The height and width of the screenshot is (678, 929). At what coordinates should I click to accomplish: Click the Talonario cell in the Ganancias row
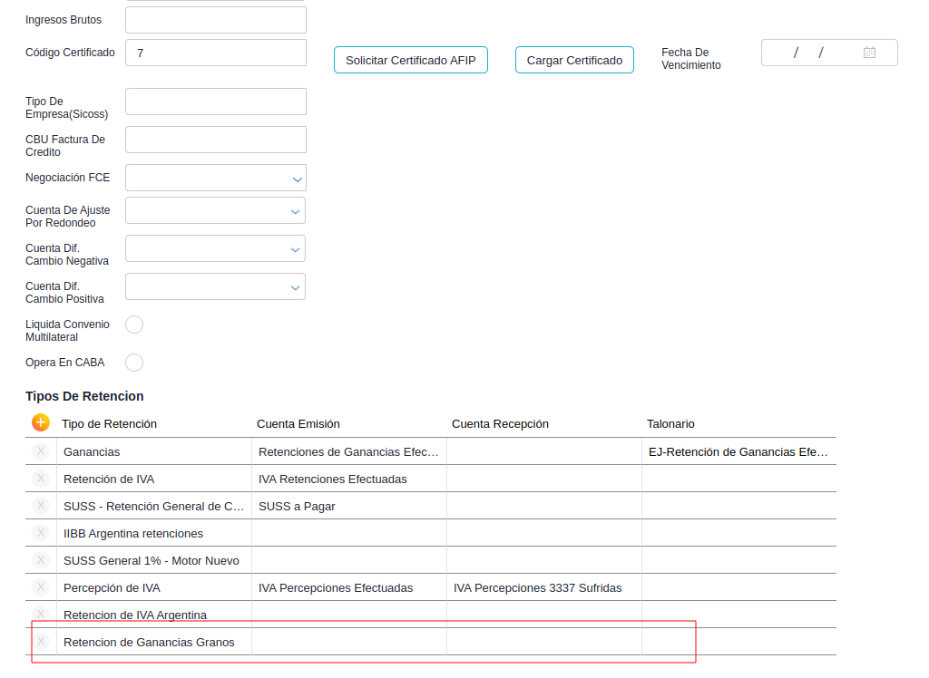(738, 451)
